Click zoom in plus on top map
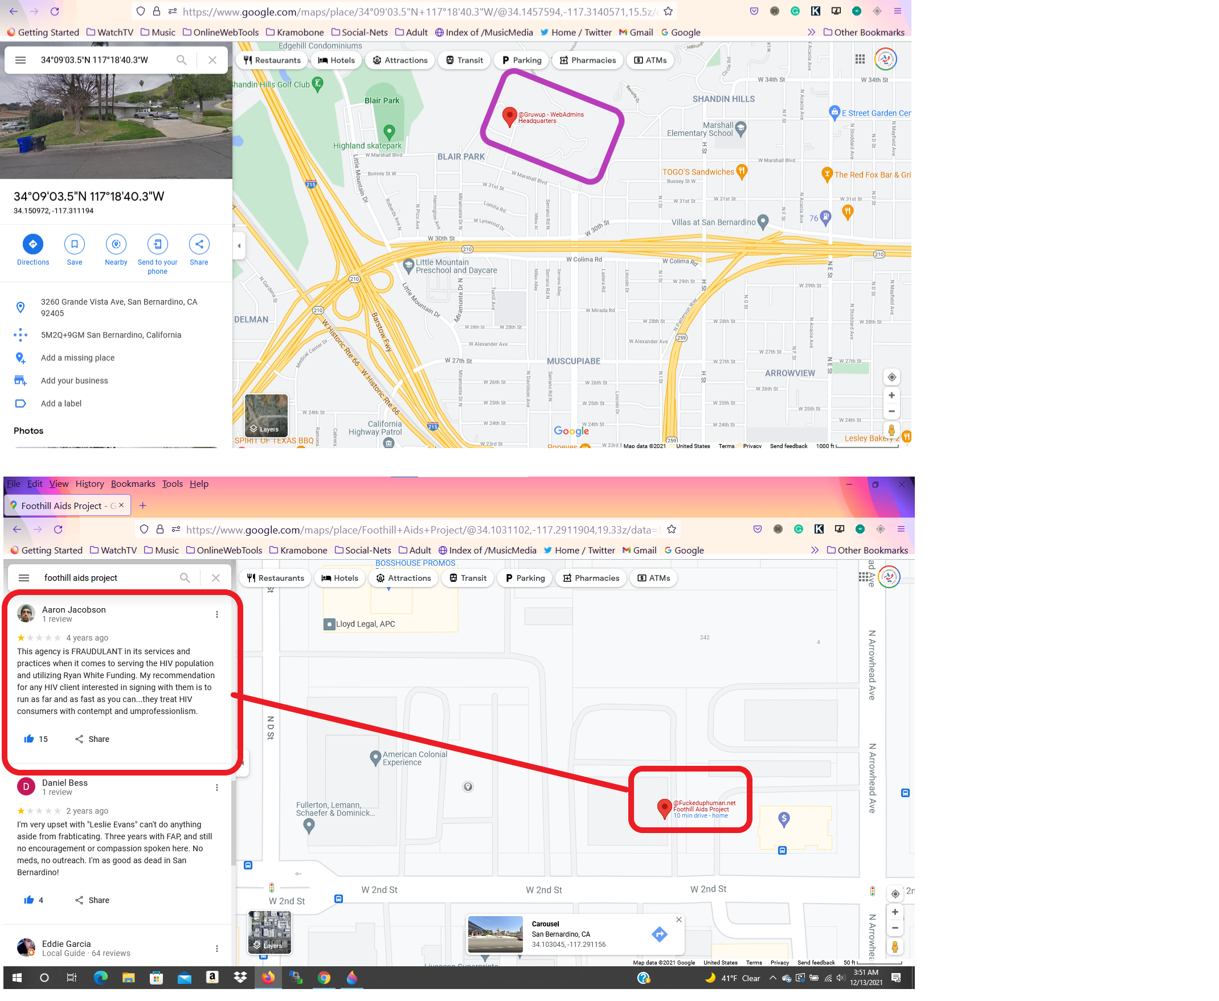This screenshot has width=1219, height=1001. pyautogui.click(x=891, y=395)
